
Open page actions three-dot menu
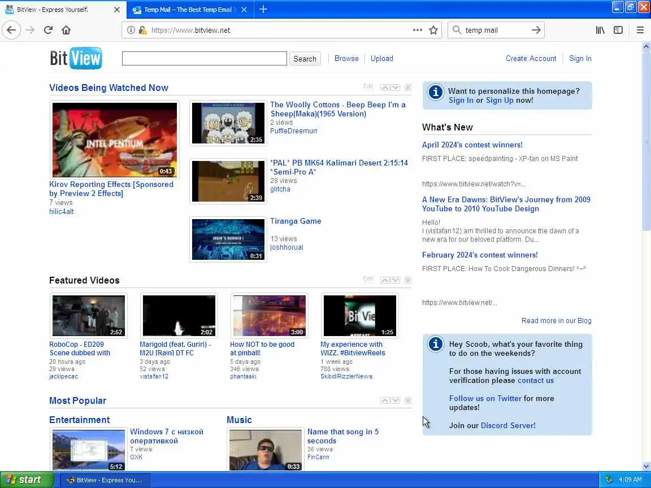(417, 30)
